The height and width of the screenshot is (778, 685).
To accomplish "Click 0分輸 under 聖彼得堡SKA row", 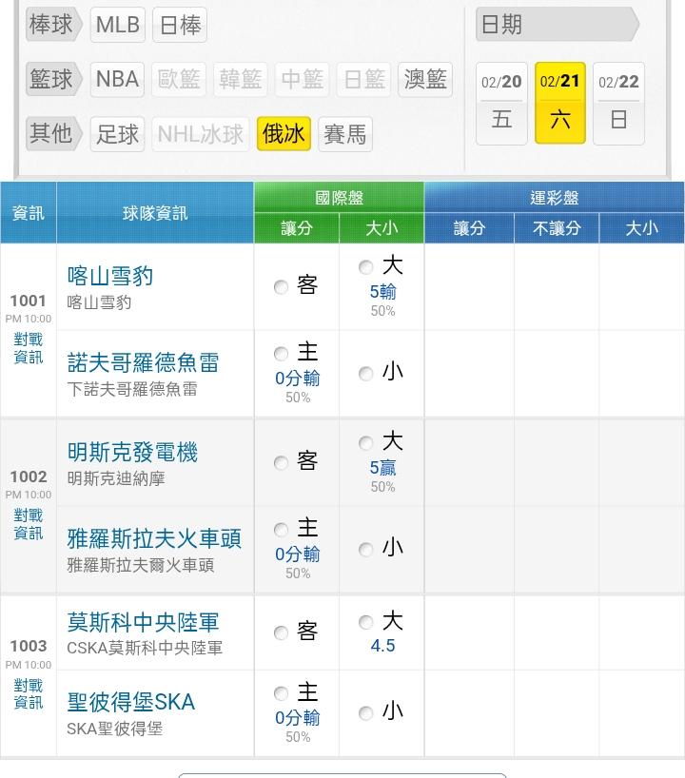I will click(x=298, y=718).
